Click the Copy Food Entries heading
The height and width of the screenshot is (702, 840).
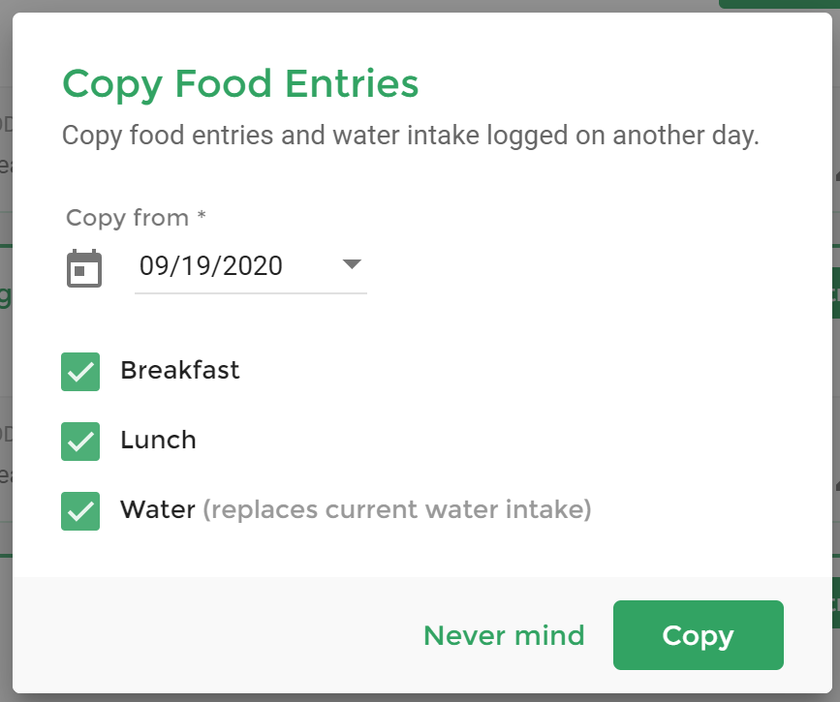240,84
